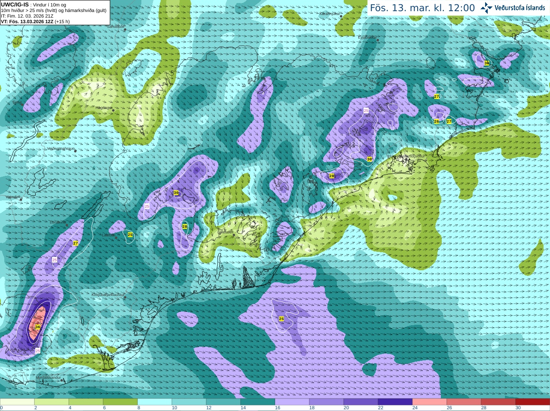Select the 8–10 m/s light cyan legend swatch
Viewport: 550px width, 411px height.
pos(155,402)
